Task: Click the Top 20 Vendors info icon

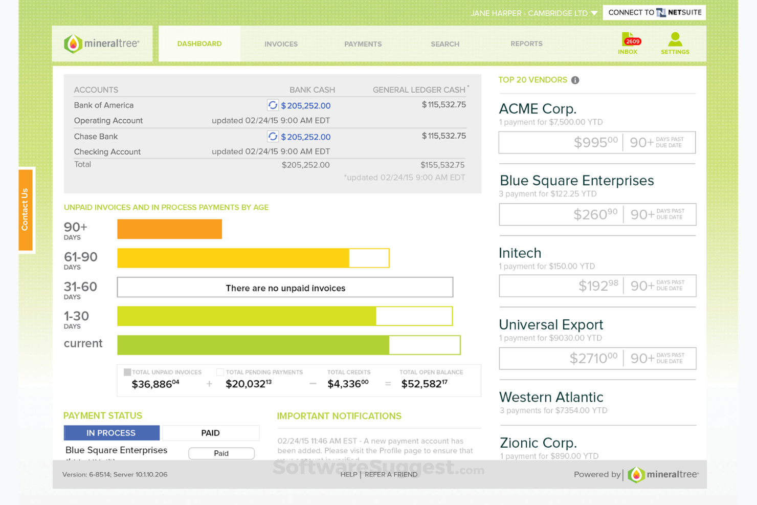Action: [575, 80]
